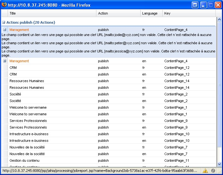Click ContentPage_1 key in Welcome en row
Viewport: 223px width, 175px height.
176,114
